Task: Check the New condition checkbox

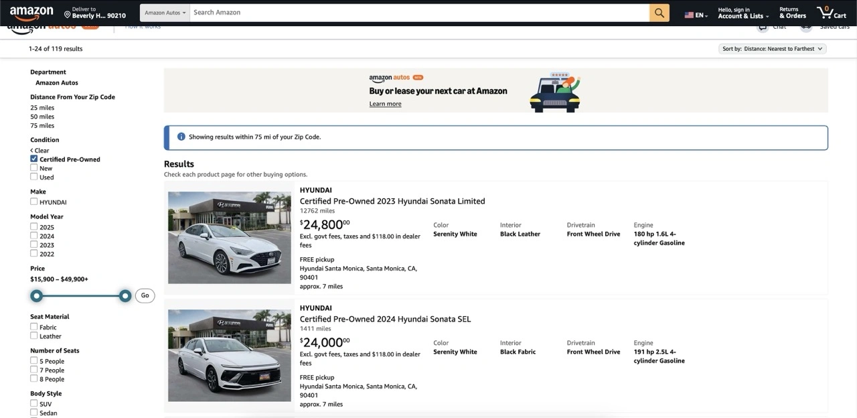Action: point(33,167)
